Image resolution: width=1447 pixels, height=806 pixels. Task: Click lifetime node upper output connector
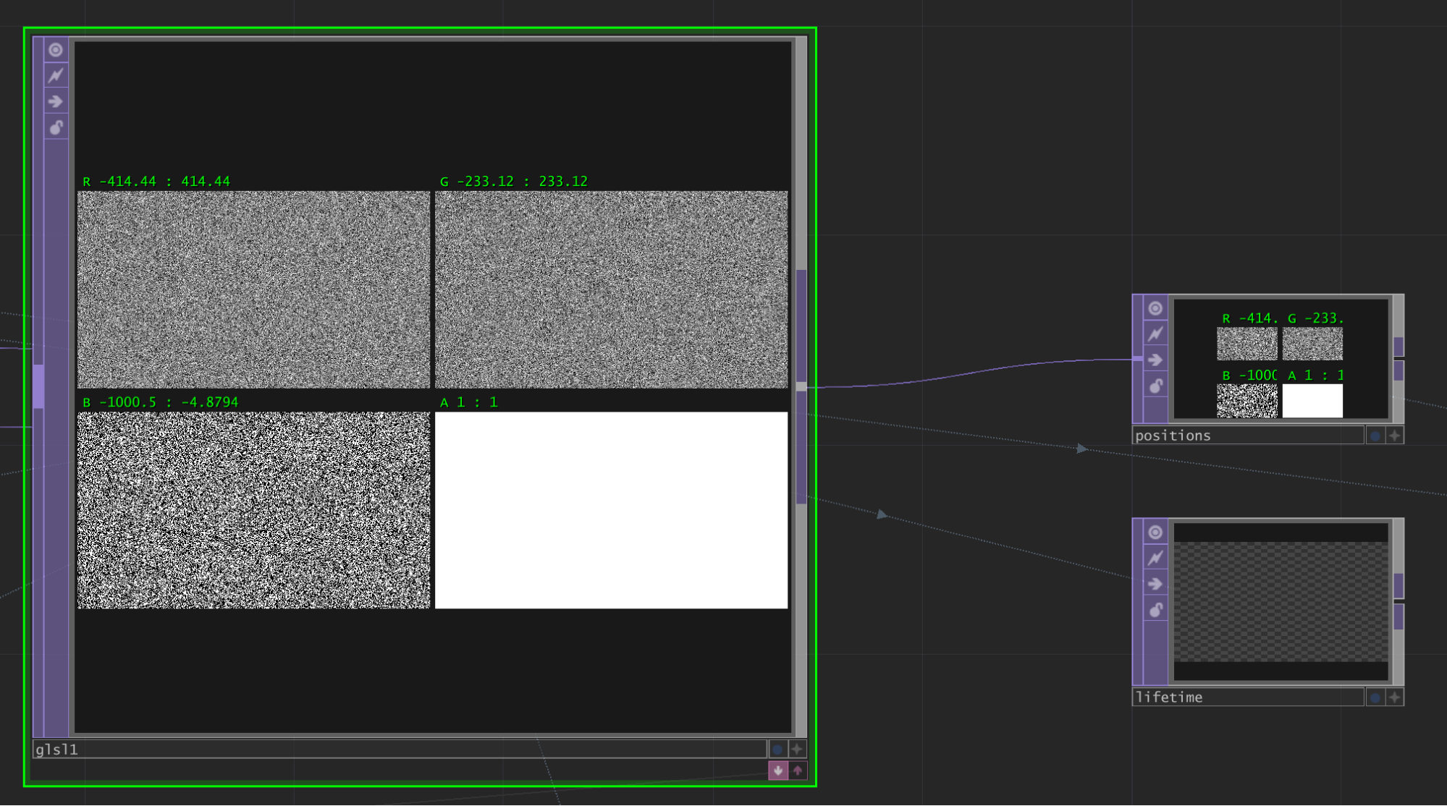pos(1399,585)
